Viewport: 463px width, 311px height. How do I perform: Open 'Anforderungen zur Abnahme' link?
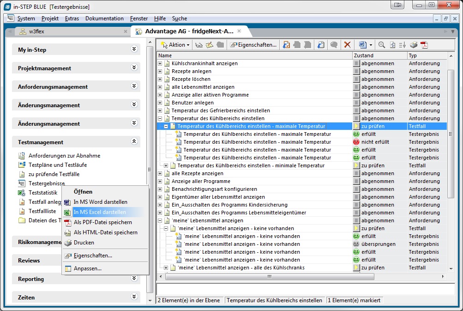64,156
